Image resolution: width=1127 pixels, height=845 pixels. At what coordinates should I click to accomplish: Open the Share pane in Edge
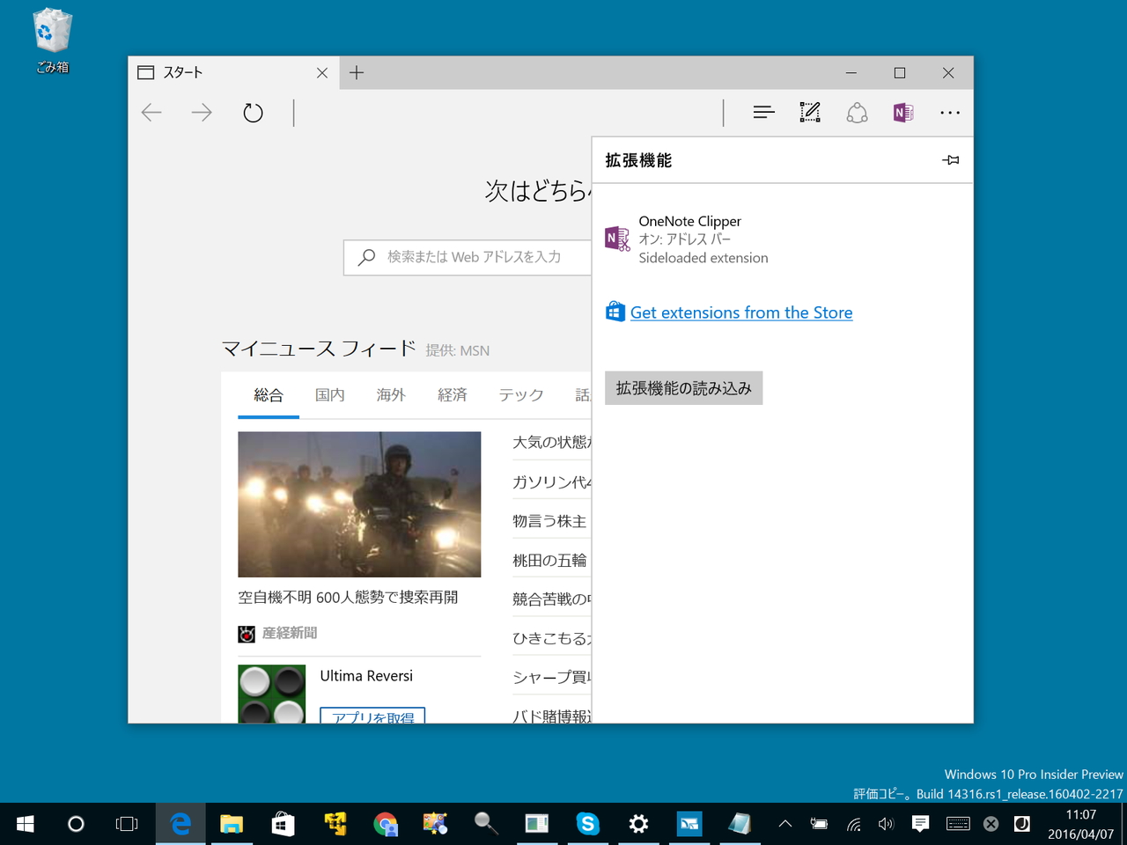(856, 112)
